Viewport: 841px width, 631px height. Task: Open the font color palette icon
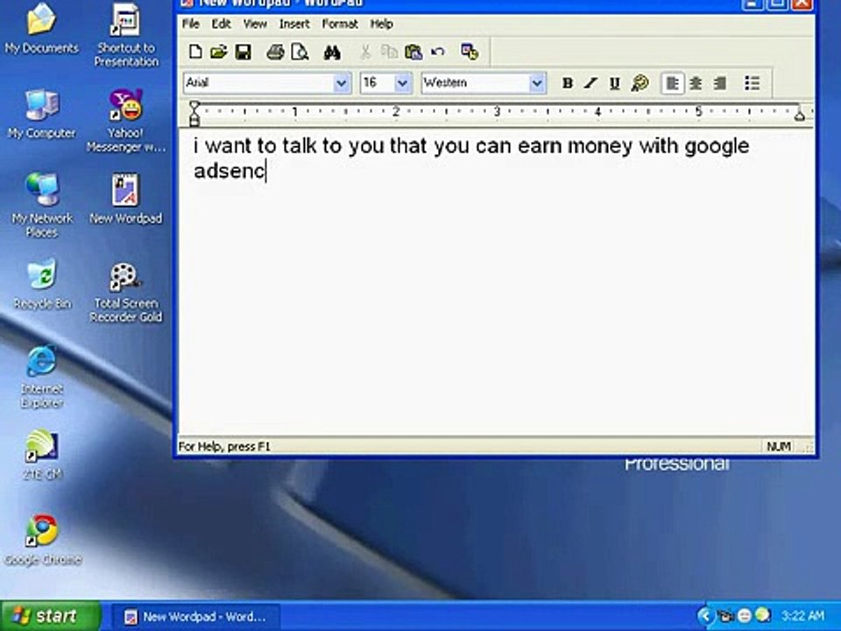point(640,83)
